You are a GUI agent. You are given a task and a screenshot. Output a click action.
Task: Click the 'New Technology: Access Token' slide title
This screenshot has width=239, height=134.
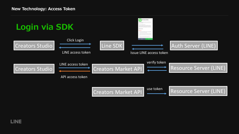coord(43,9)
